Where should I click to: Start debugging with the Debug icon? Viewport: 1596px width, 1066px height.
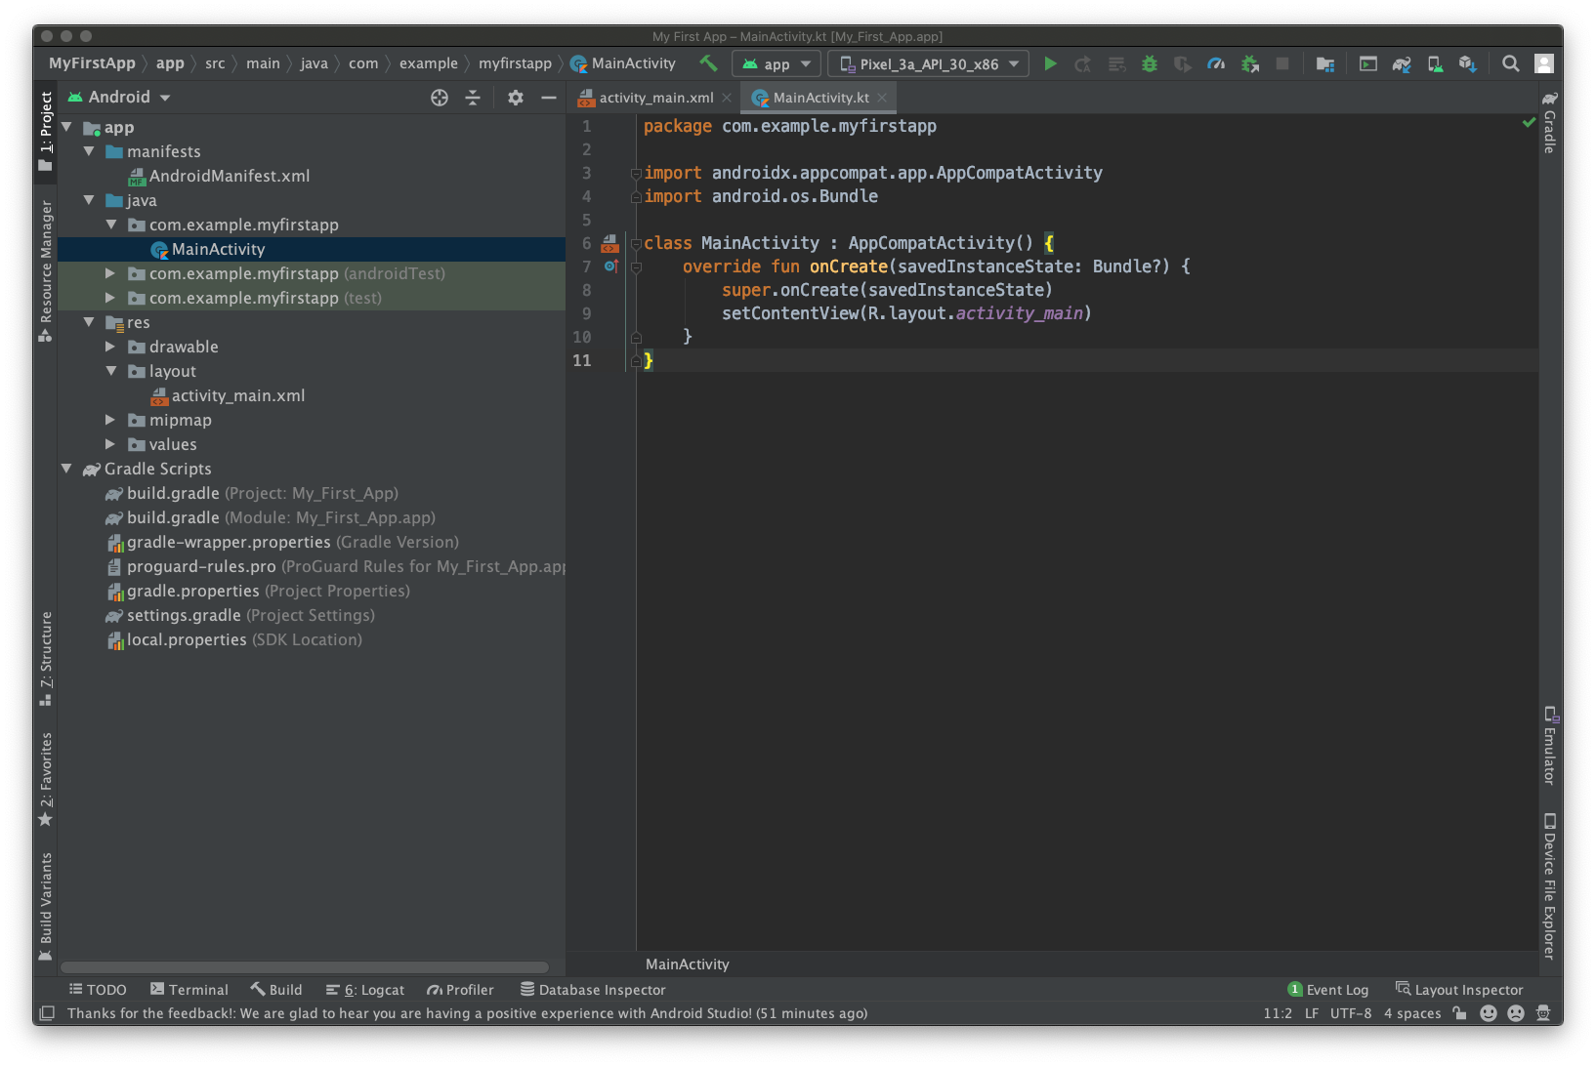coord(1149,63)
